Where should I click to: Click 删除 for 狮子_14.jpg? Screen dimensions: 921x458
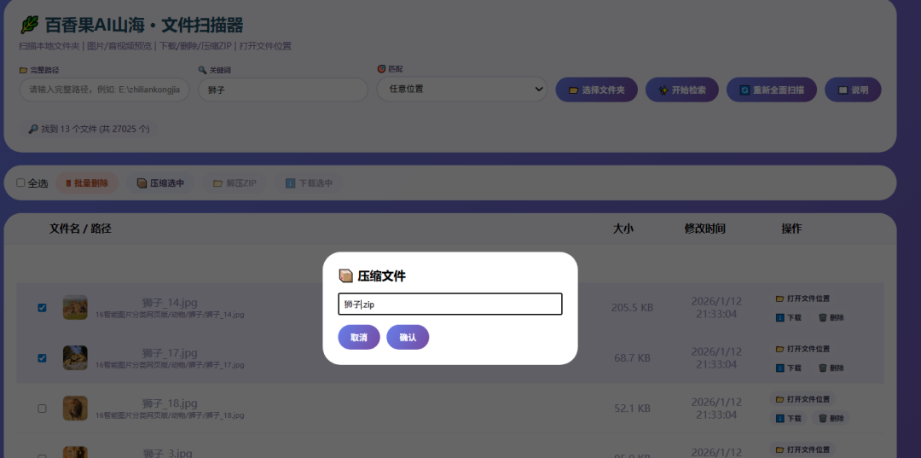[831, 317]
